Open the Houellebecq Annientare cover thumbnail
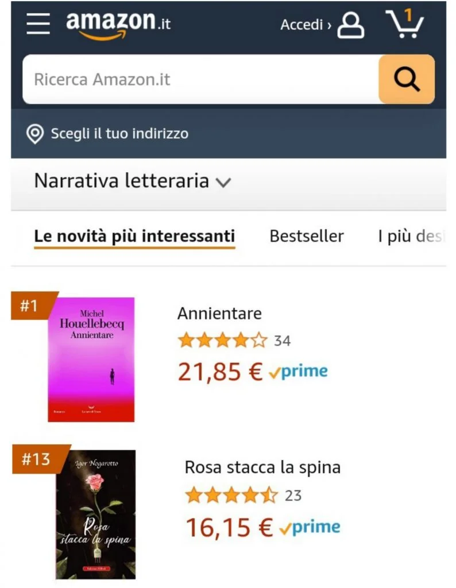 pyautogui.click(x=91, y=359)
